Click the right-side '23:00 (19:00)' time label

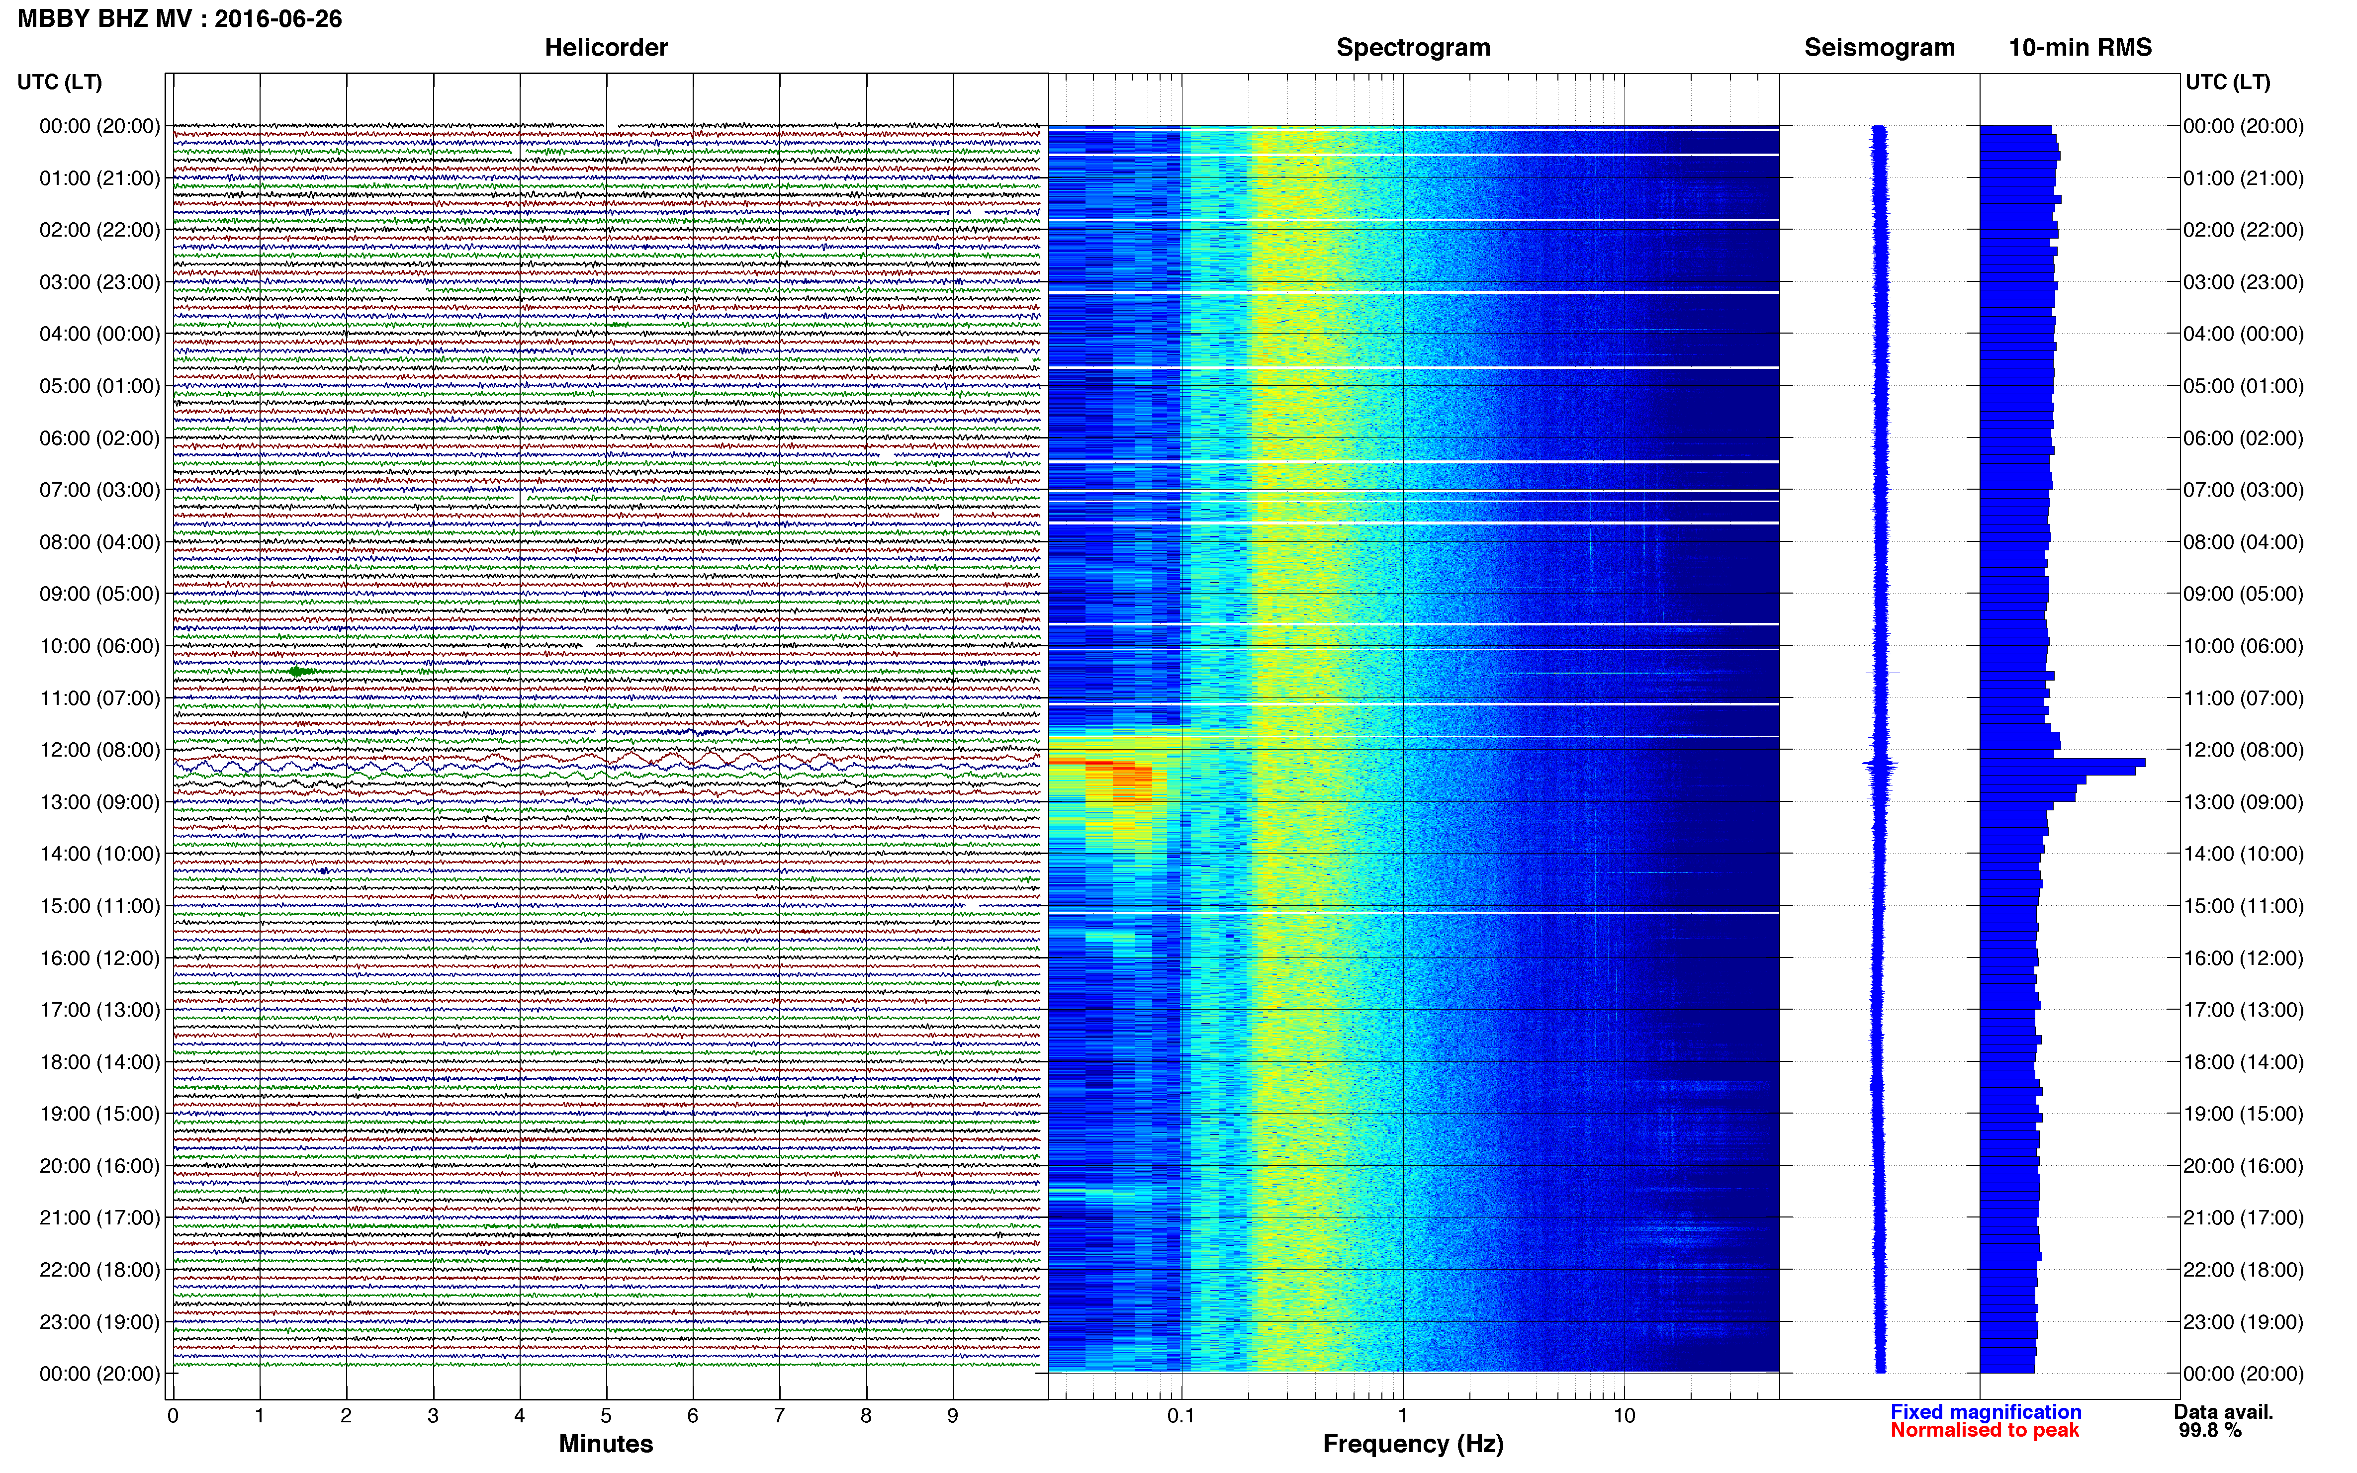point(2243,1322)
